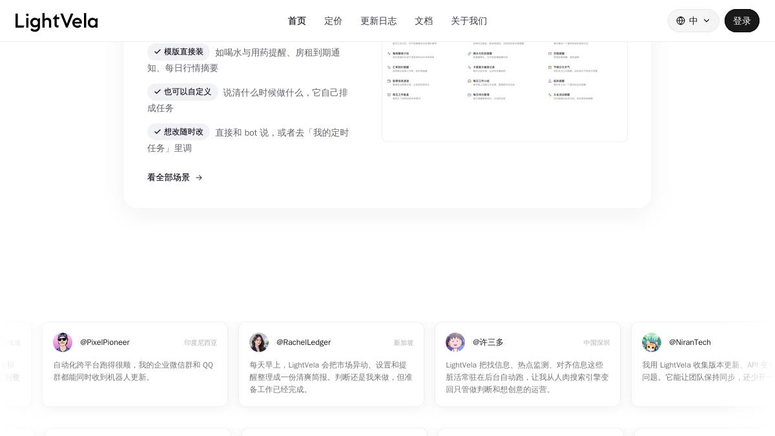Click the 新加坡 location label
Screen dimensions: 775x436
click(404, 343)
